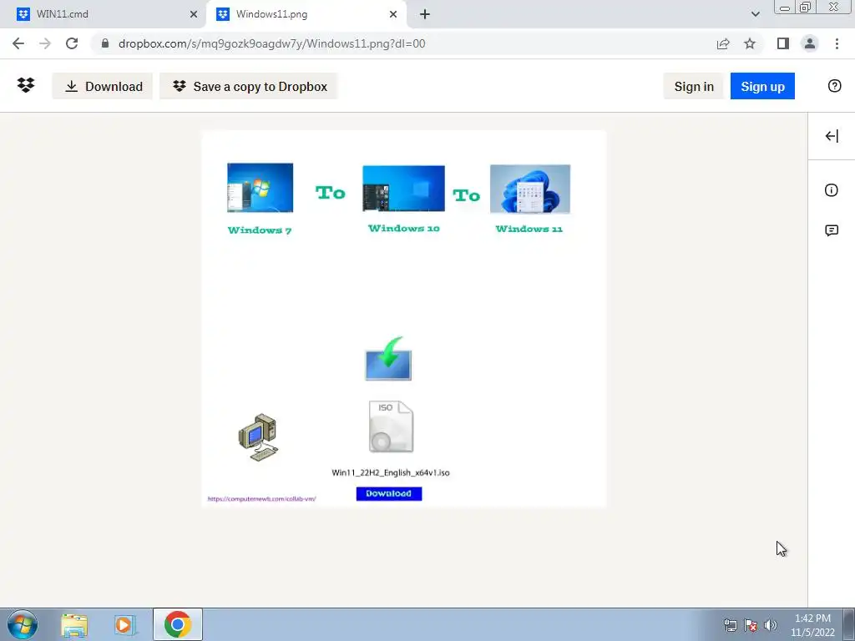Save a copy to Dropbox
Image resolution: width=855 pixels, height=641 pixels.
[249, 86]
